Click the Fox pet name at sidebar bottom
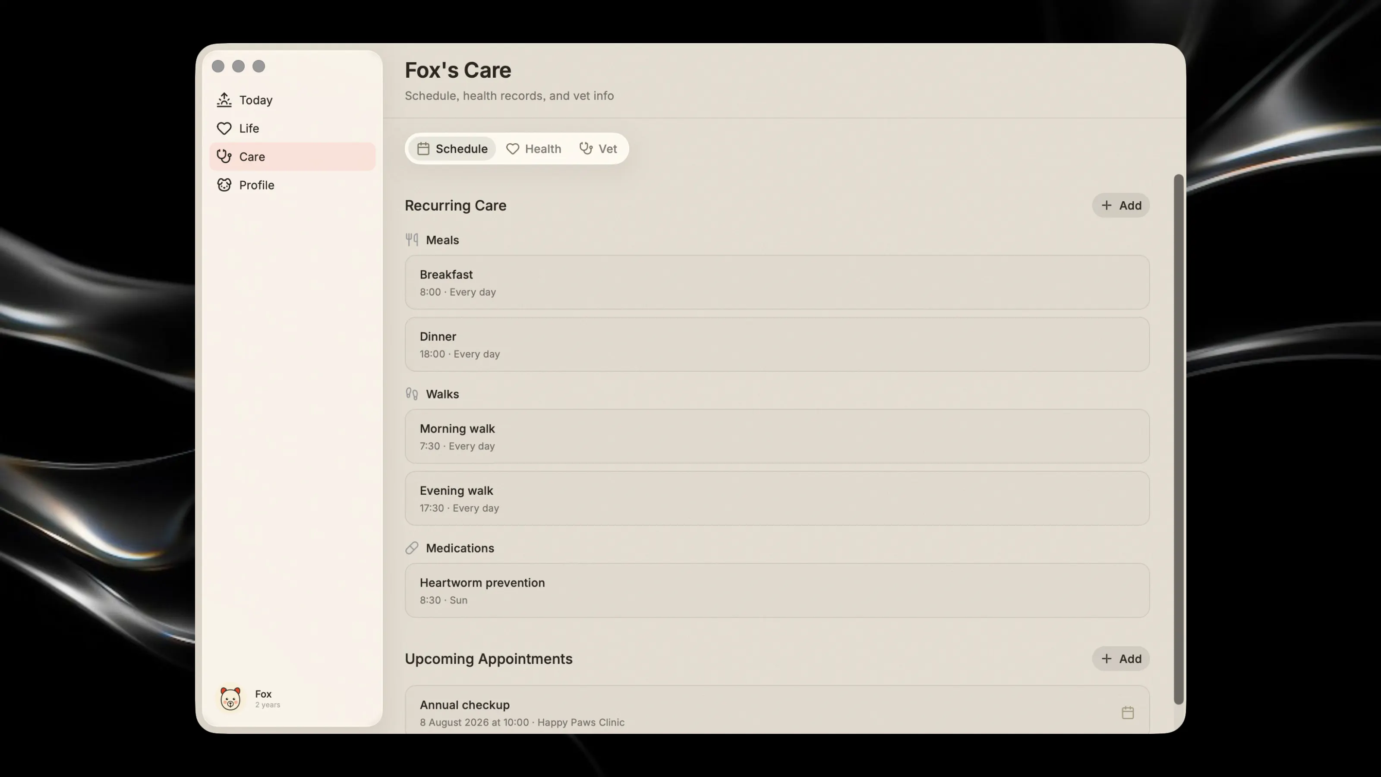Image resolution: width=1381 pixels, height=777 pixels. 263,694
